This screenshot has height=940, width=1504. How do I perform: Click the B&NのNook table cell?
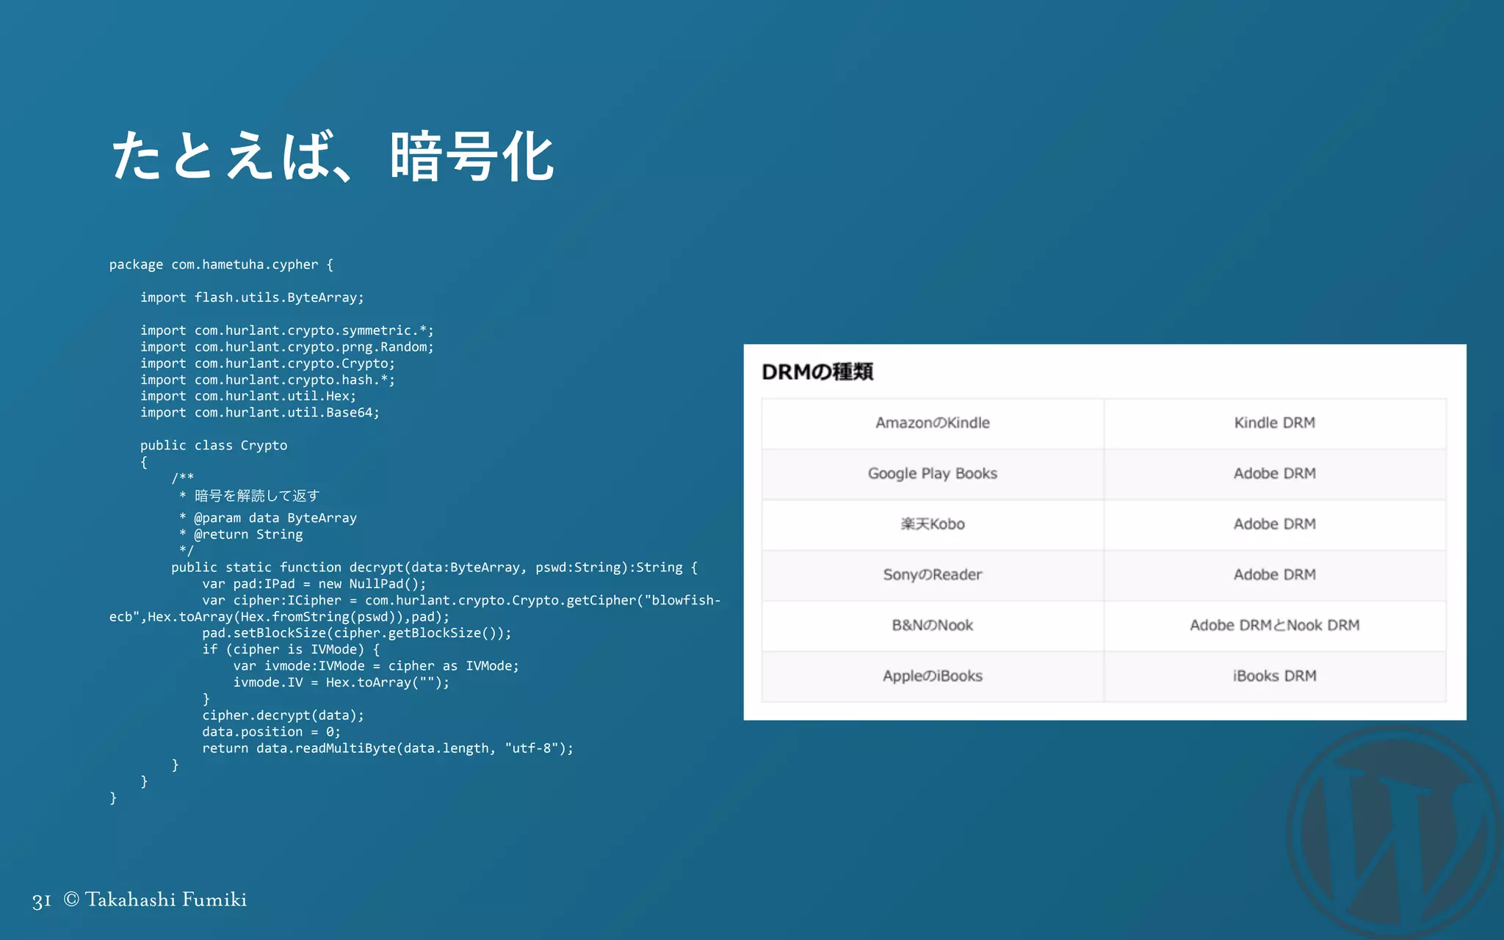[x=933, y=626]
